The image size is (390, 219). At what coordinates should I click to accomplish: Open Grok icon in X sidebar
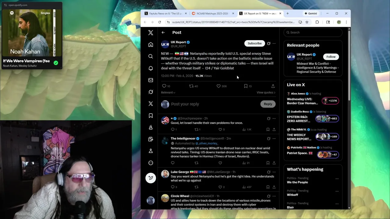pyautogui.click(x=151, y=92)
